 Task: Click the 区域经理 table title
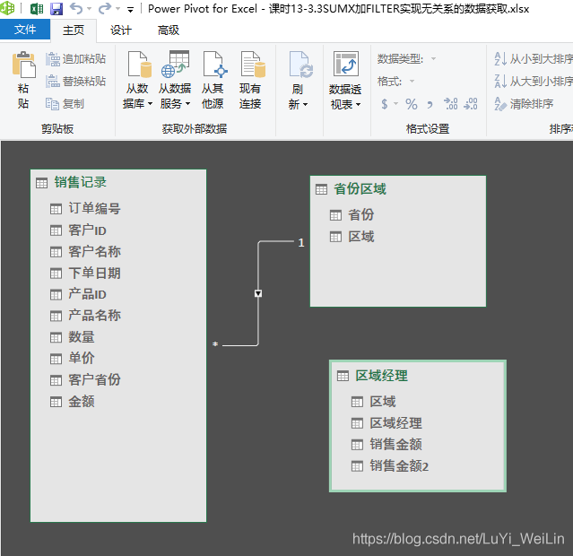coord(381,376)
